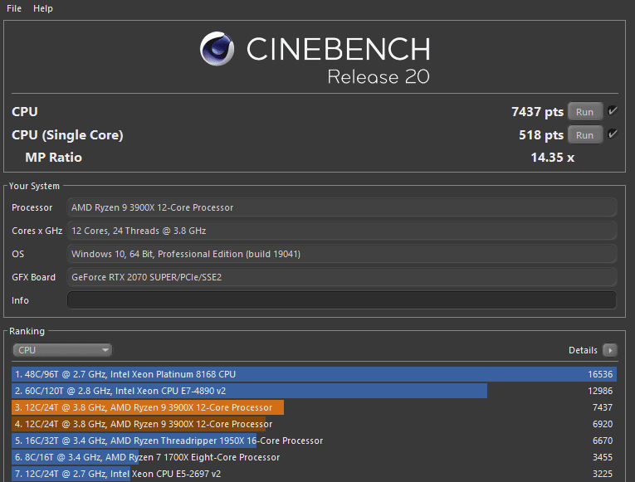Select ranking row 4 Ryzen 9 3900X scoring 6920
This screenshot has width=635, height=482.
click(x=315, y=424)
